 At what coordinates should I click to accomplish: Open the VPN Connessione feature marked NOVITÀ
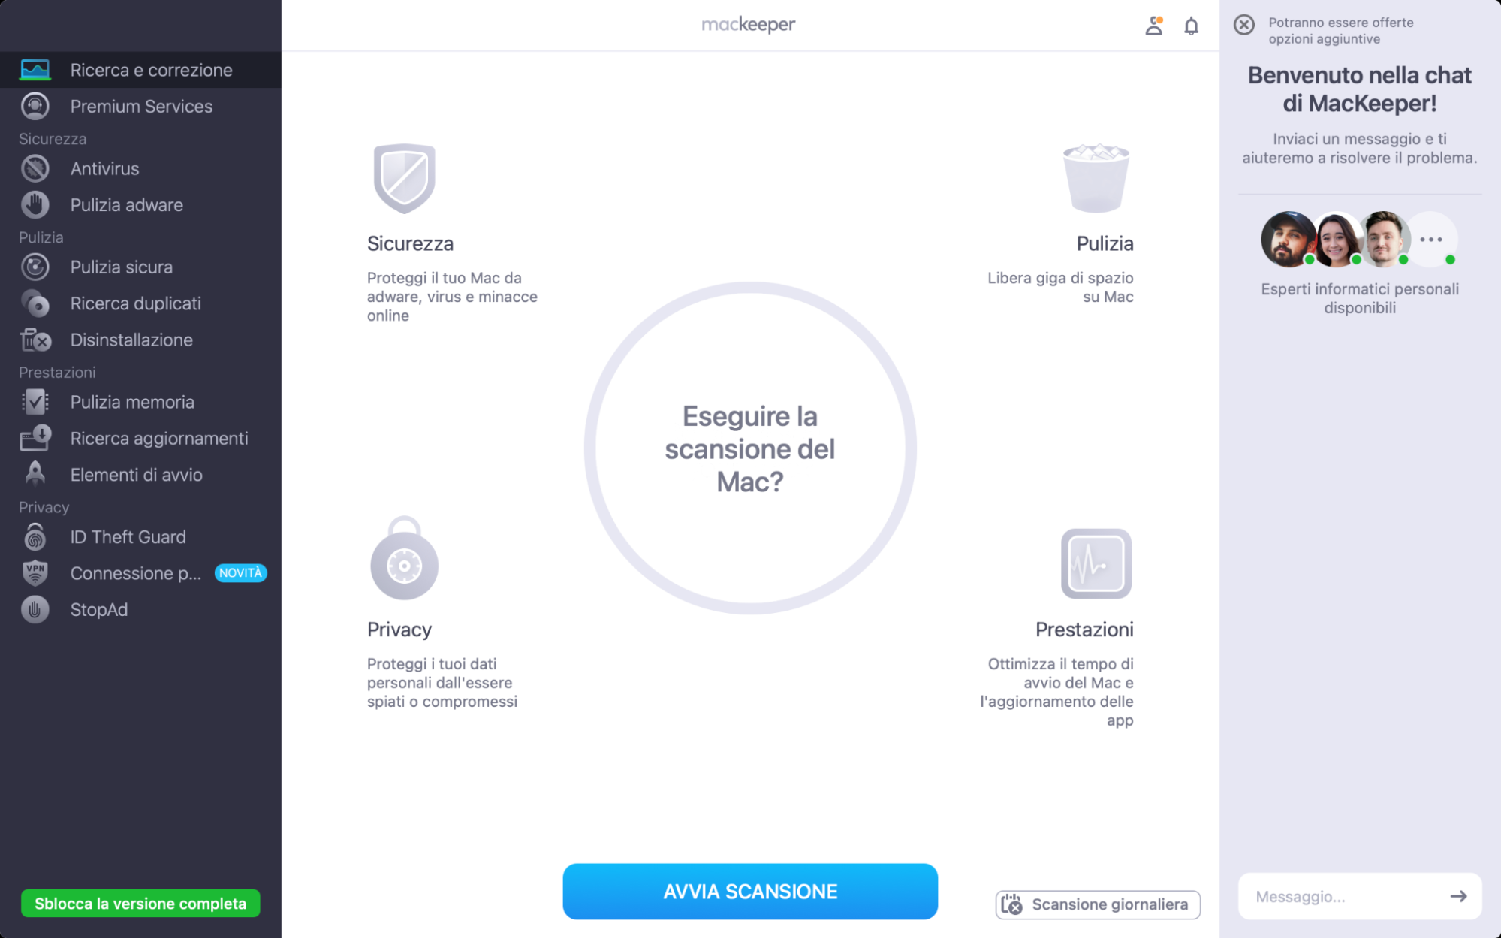tap(135, 573)
